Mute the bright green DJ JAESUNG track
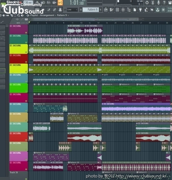Viewport: 172px width, 180px height. tap(26, 91)
